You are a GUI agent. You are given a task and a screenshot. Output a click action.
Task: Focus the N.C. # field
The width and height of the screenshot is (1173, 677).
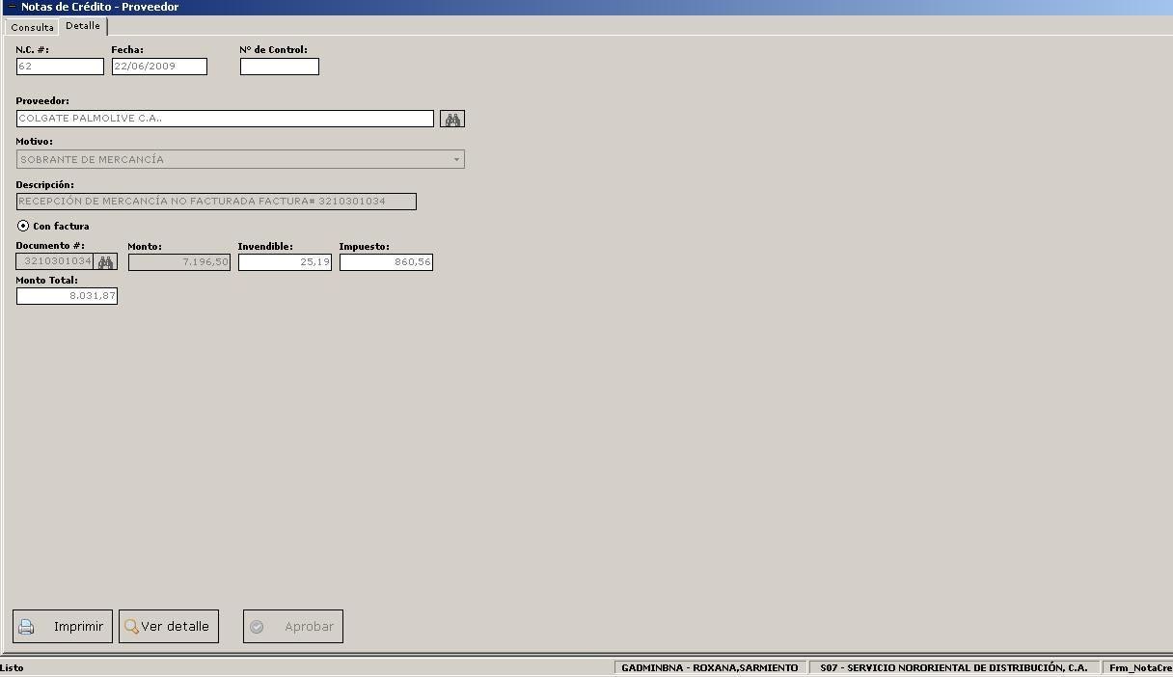coord(60,67)
